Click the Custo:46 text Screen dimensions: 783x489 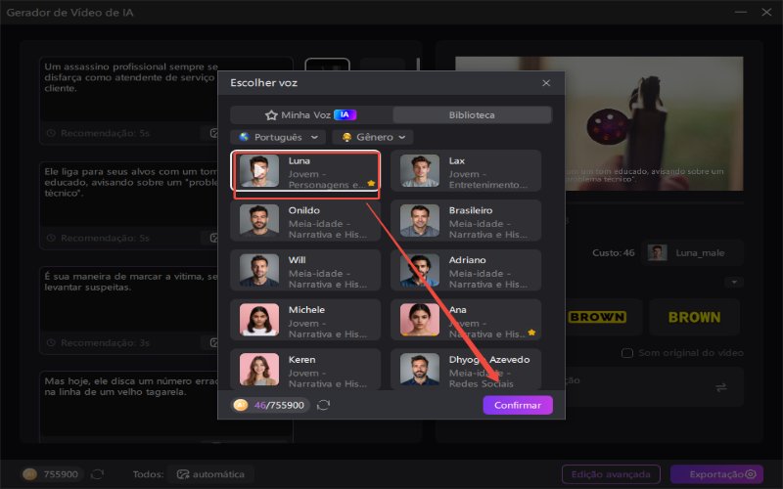614,253
